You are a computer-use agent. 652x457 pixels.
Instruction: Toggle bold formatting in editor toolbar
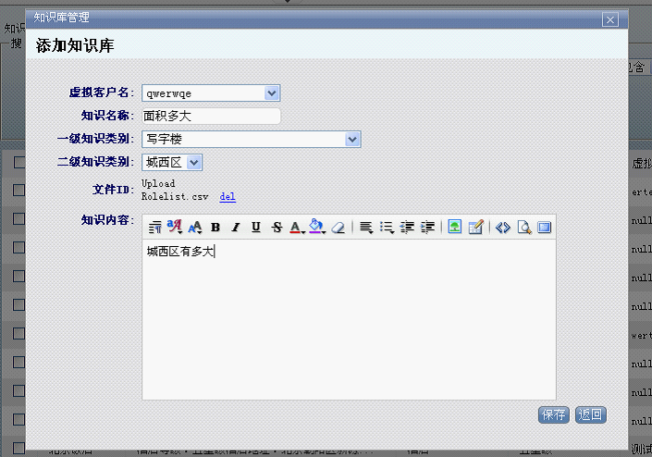(x=215, y=227)
